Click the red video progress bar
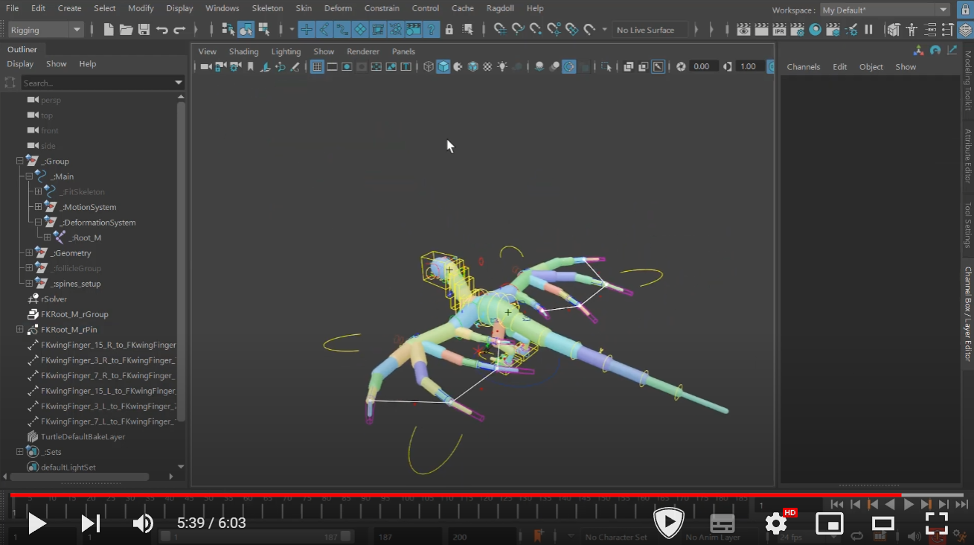Image resolution: width=974 pixels, height=545 pixels. tap(446, 494)
